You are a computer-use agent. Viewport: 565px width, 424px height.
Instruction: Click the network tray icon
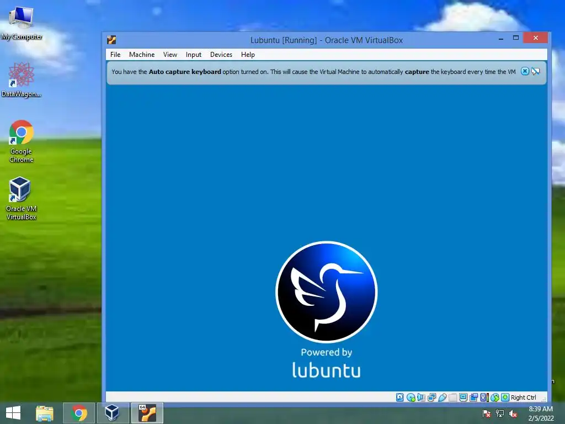[x=500, y=414]
